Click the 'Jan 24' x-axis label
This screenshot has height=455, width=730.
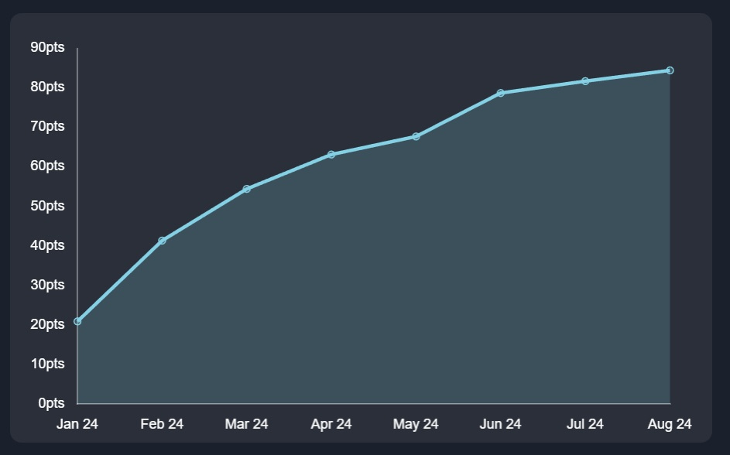tap(77, 424)
